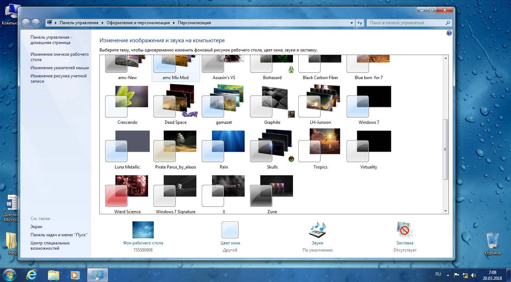Open Windows Media Player from taskbar
The width and height of the screenshot is (511, 282).
tap(75, 275)
